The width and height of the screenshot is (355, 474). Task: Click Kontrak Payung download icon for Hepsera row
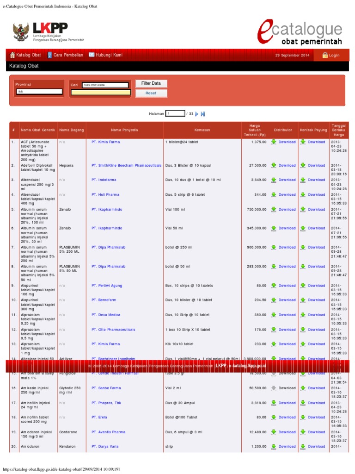pyautogui.click(x=303, y=165)
